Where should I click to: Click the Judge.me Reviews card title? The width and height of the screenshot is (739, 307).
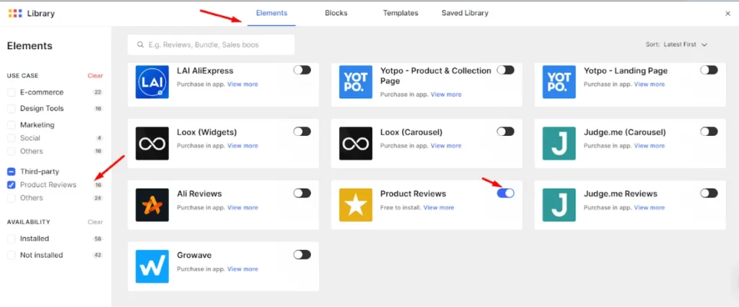(x=620, y=194)
